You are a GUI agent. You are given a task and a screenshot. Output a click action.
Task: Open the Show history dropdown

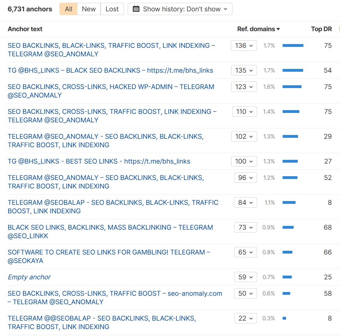[180, 9]
